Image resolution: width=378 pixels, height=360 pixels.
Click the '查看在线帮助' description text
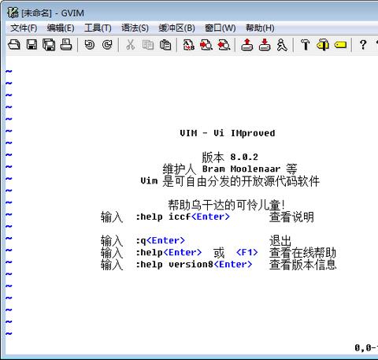coord(302,253)
